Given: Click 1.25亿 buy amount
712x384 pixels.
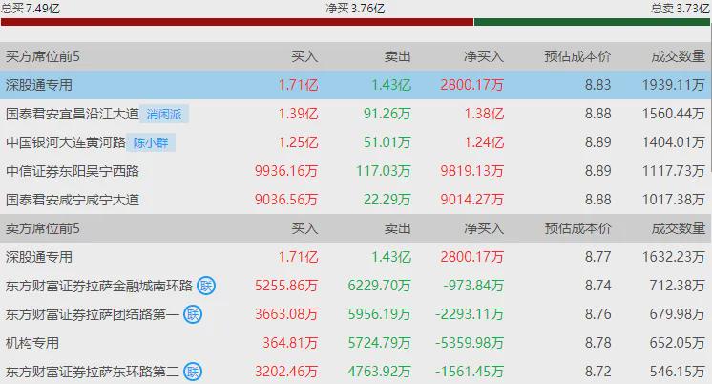Looking at the screenshot, I should pyautogui.click(x=299, y=142).
